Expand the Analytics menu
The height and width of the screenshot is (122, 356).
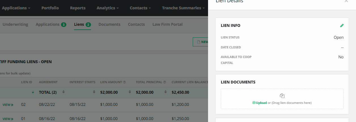coord(107,8)
